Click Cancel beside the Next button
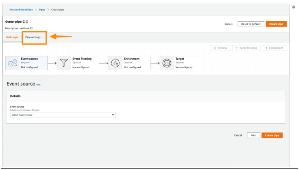The height and width of the screenshot is (170, 299). pos(238,135)
